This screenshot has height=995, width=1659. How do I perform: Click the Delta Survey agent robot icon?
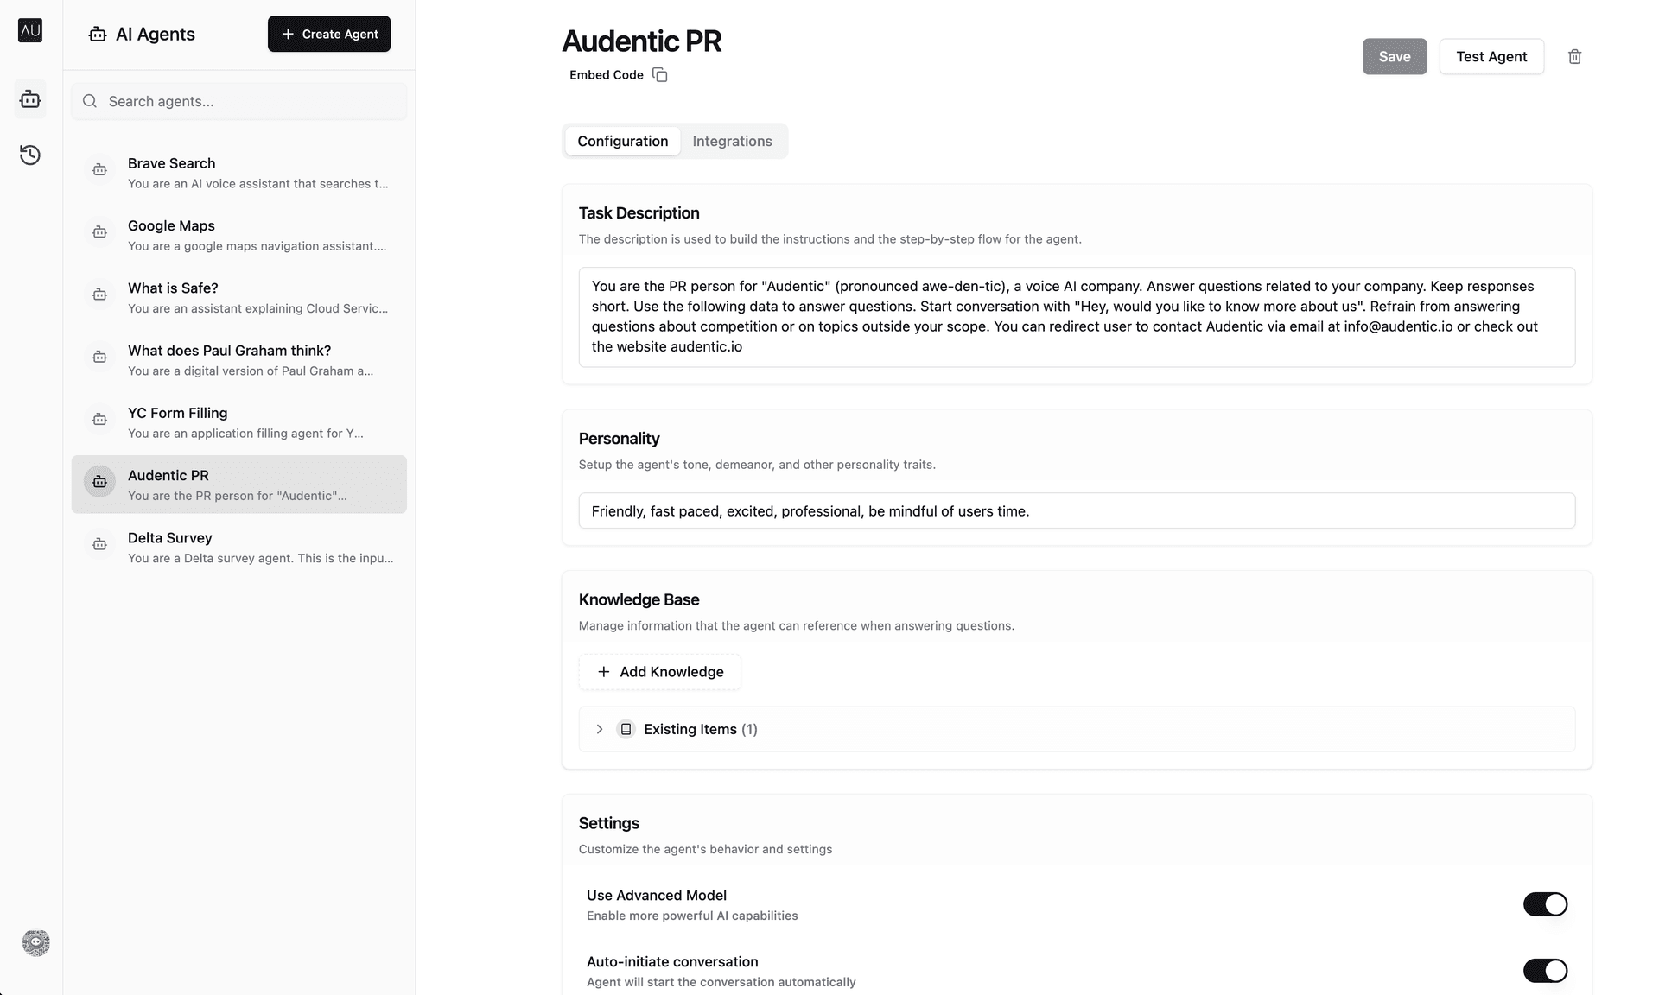[x=100, y=544]
